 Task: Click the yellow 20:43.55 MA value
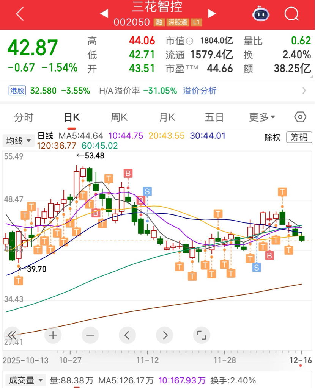pos(167,136)
